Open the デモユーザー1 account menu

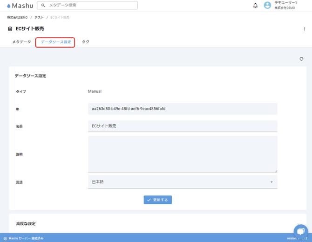click(285, 5)
